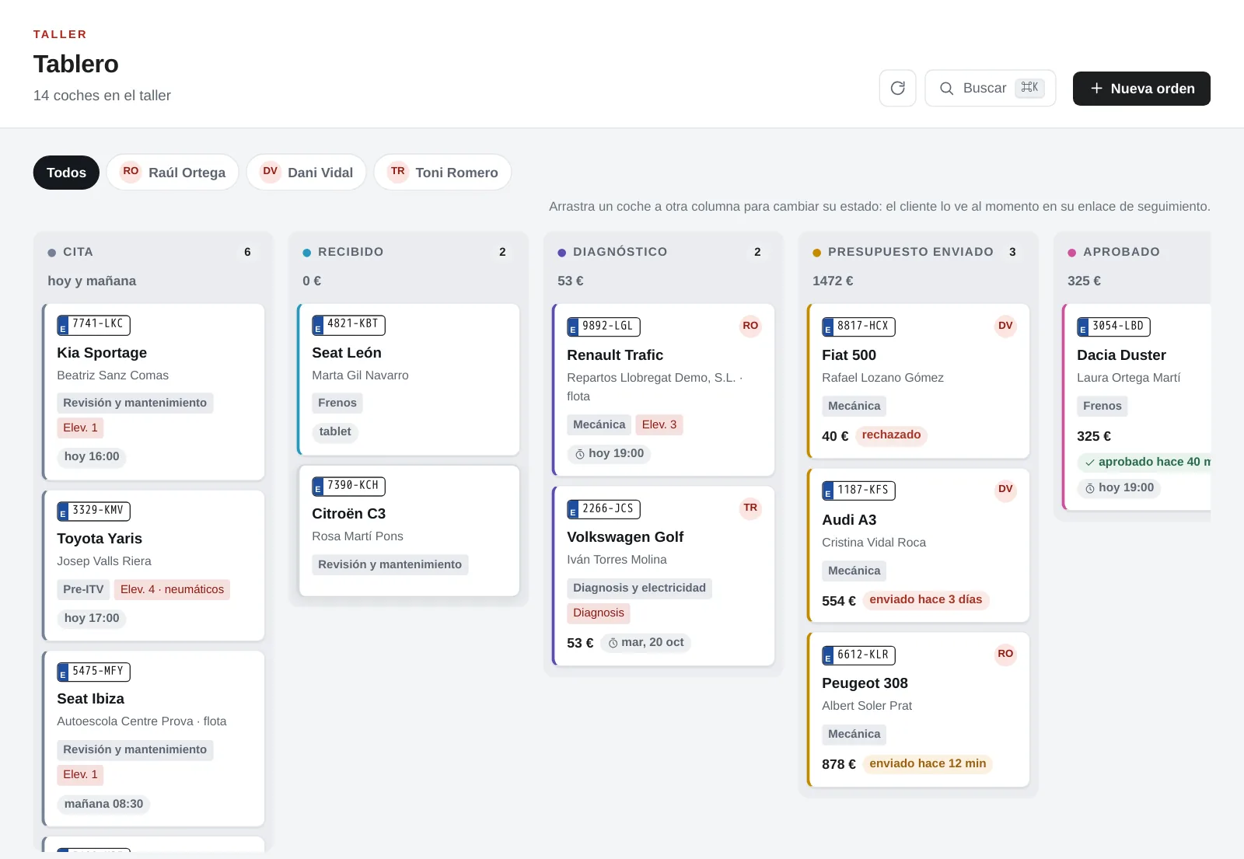Filter board by Dani Vidal
The image size is (1244, 859).
(307, 173)
